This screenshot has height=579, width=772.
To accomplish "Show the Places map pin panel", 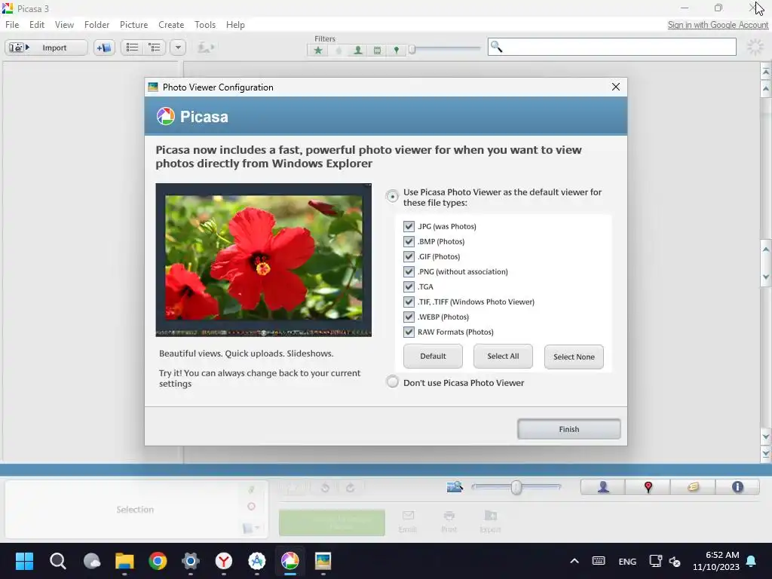I will [648, 487].
